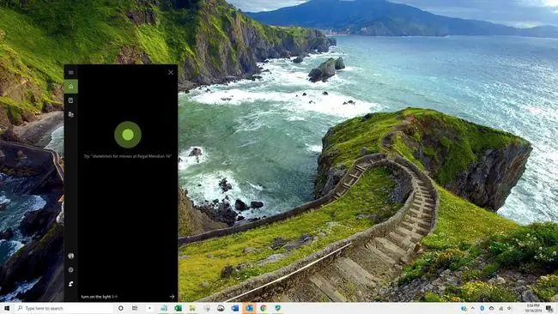
Task: Open the shield app on the taskbar
Action: [277, 308]
